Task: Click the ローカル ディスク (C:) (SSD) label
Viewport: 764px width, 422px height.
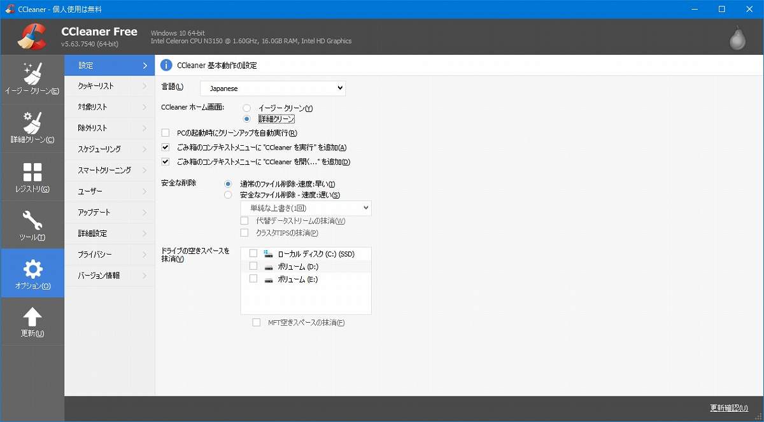Action: pyautogui.click(x=316, y=254)
